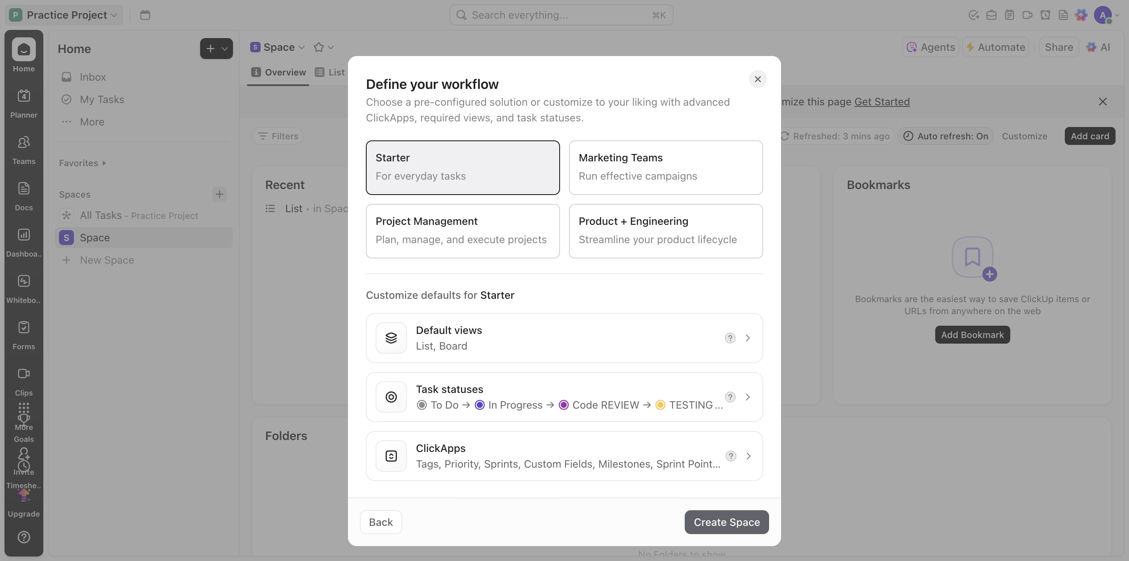This screenshot has width=1129, height=561.
Task: Expand Default views settings chevron
Action: click(748, 338)
